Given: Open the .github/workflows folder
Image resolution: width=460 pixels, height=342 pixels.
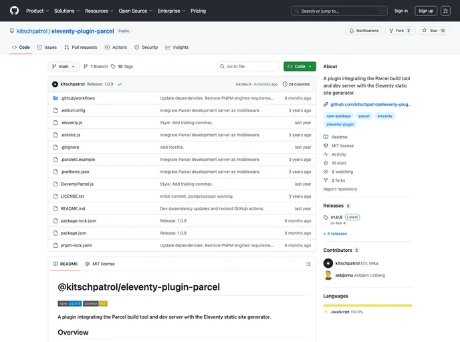Looking at the screenshot, I should pyautogui.click(x=78, y=98).
